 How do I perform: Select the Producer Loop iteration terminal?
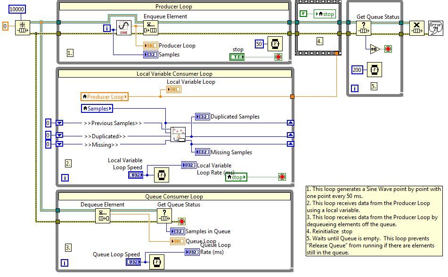(x=107, y=28)
